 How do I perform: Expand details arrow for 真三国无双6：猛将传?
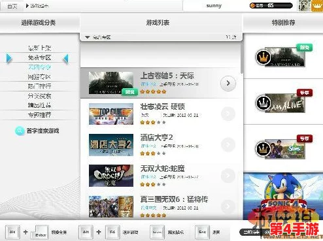click(x=228, y=206)
